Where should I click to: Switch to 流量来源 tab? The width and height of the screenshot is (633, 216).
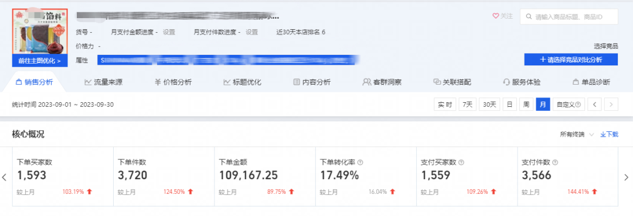click(x=103, y=82)
